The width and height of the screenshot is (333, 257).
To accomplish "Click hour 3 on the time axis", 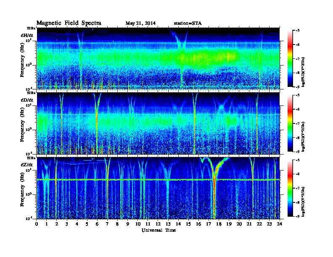I will (67, 224).
